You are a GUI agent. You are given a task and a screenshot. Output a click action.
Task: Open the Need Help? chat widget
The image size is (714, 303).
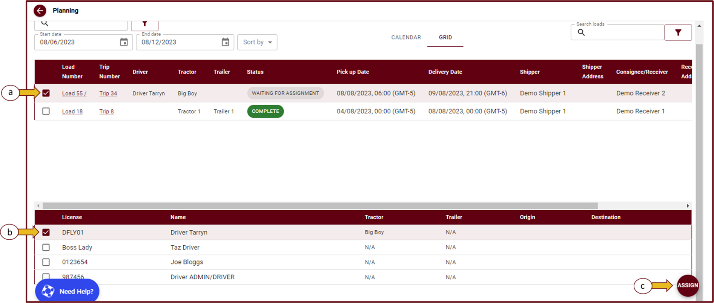click(67, 291)
